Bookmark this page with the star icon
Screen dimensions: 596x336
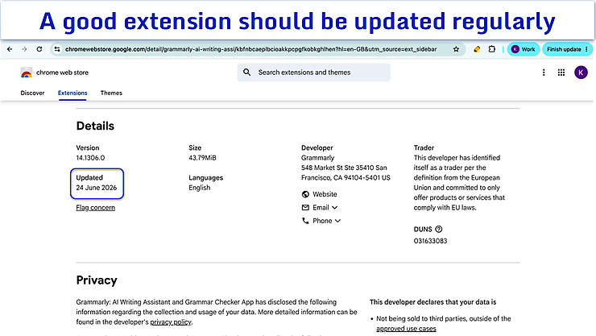coord(456,49)
